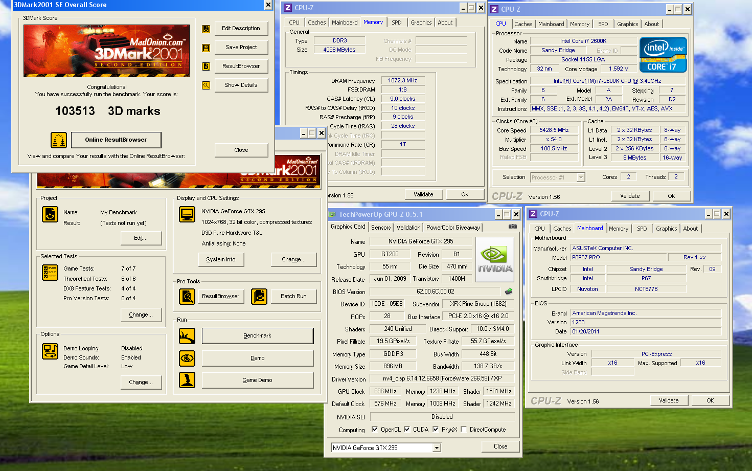Click the BIOS Date value 01/20/2011
The height and width of the screenshot is (471, 752).
(x=646, y=331)
